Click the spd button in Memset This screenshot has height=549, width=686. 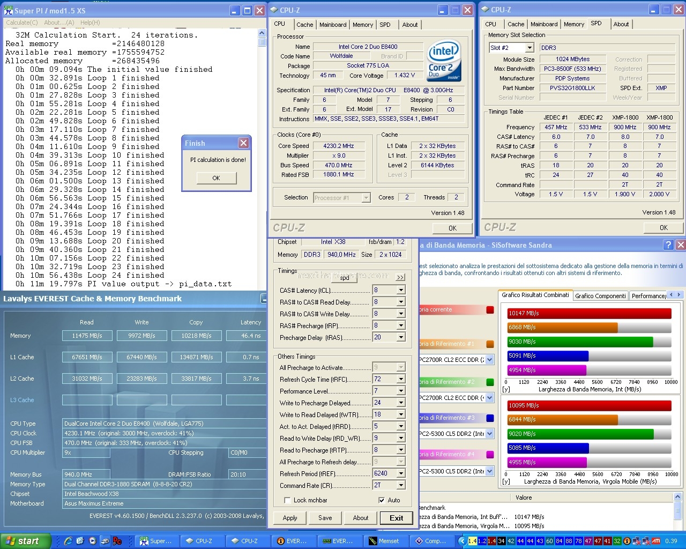[345, 278]
